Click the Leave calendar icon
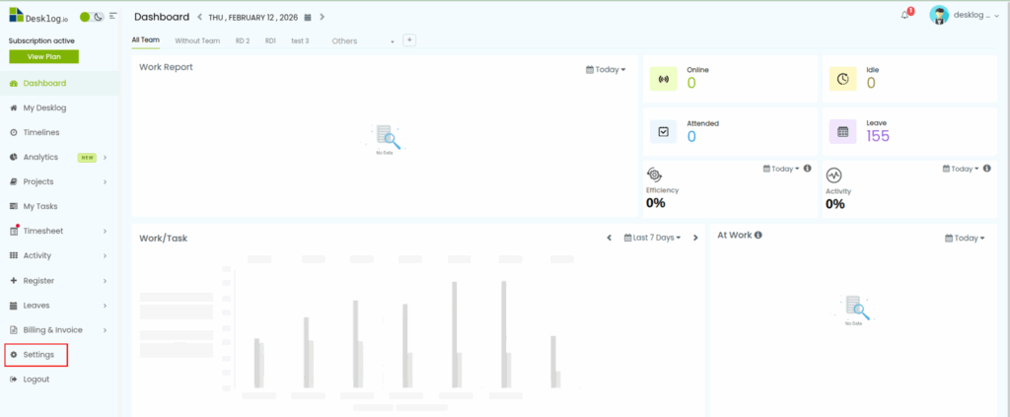 tap(842, 131)
